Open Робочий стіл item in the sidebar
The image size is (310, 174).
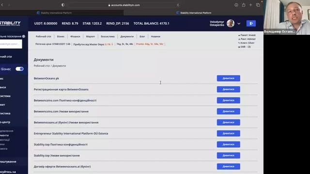(6, 57)
